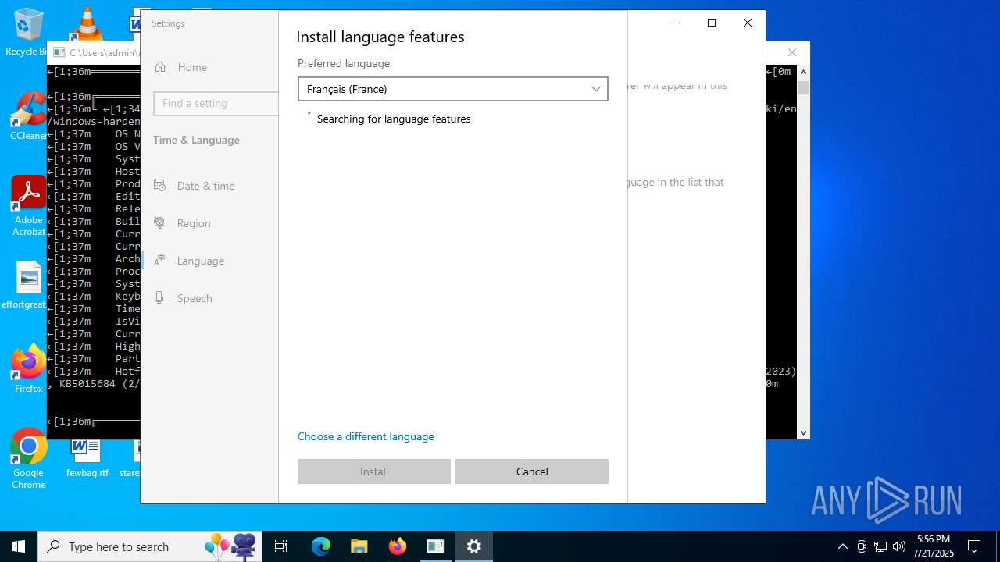This screenshot has width=1000, height=562.
Task: Open Task View on the taskbar
Action: (x=281, y=546)
